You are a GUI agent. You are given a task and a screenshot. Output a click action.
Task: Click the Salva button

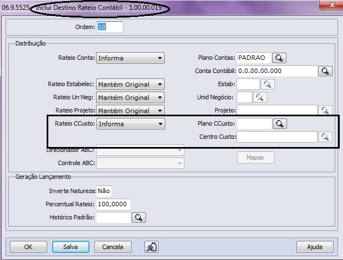tap(71, 247)
